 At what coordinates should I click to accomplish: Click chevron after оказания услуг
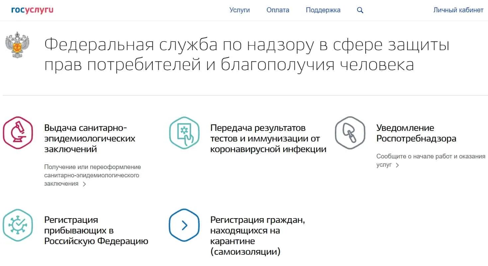397,165
